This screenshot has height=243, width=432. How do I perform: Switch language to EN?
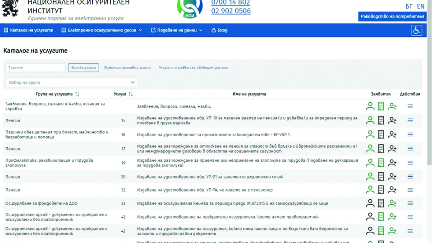tap(420, 6)
